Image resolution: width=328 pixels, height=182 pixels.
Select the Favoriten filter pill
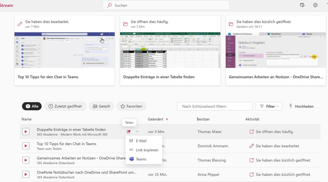coord(131,106)
